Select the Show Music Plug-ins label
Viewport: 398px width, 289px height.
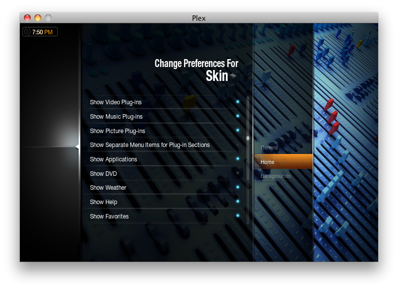tap(116, 117)
